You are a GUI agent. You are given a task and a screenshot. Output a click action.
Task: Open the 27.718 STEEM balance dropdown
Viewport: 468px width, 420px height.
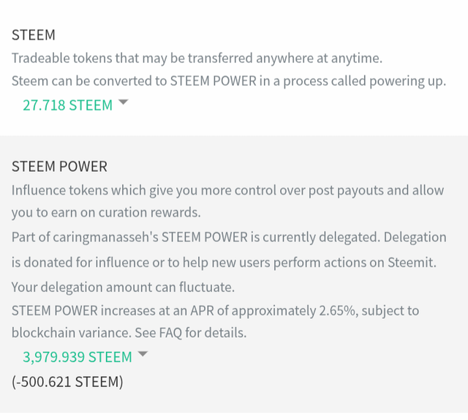[67, 105]
